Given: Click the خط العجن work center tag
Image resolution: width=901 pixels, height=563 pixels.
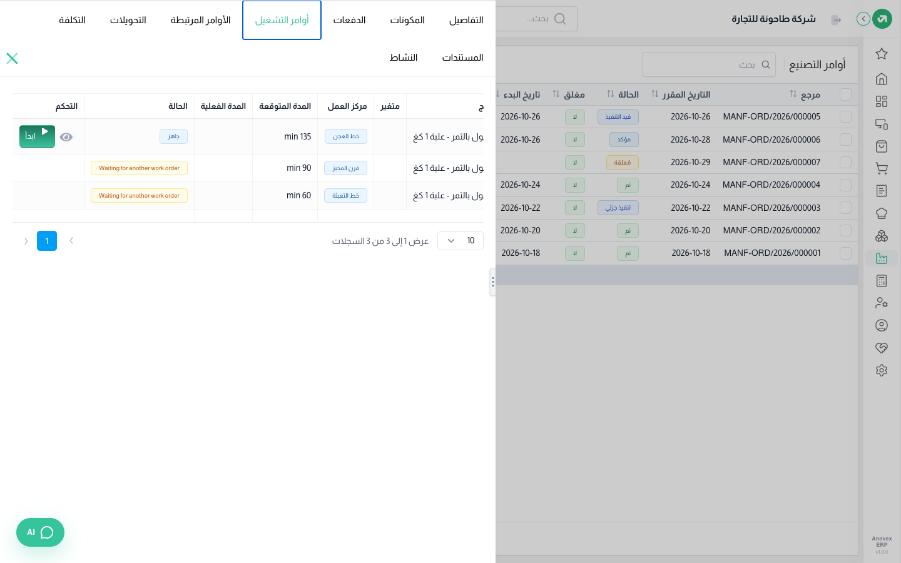Looking at the screenshot, I should tap(346, 136).
